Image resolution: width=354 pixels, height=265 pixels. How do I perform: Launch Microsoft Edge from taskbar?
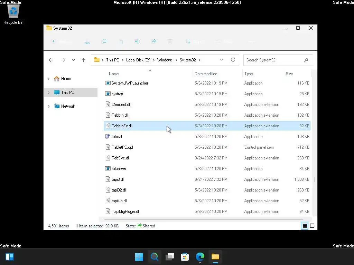point(200,257)
